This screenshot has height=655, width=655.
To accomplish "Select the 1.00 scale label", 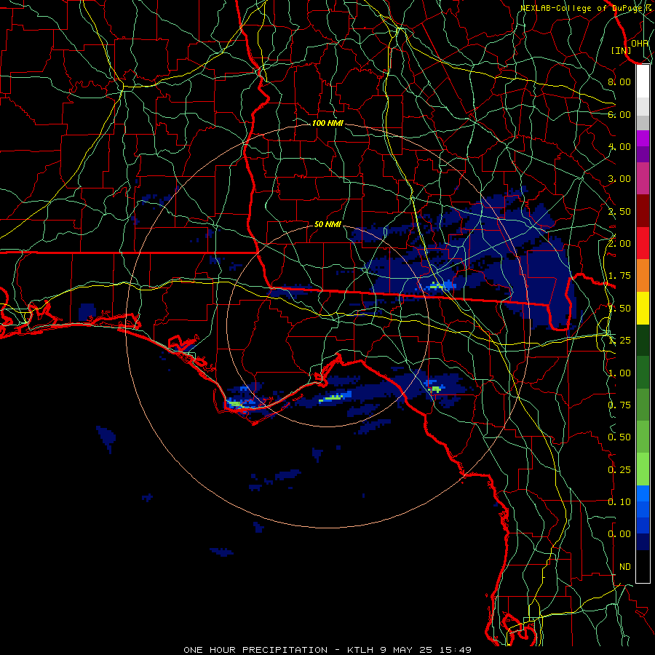I will 619,373.
